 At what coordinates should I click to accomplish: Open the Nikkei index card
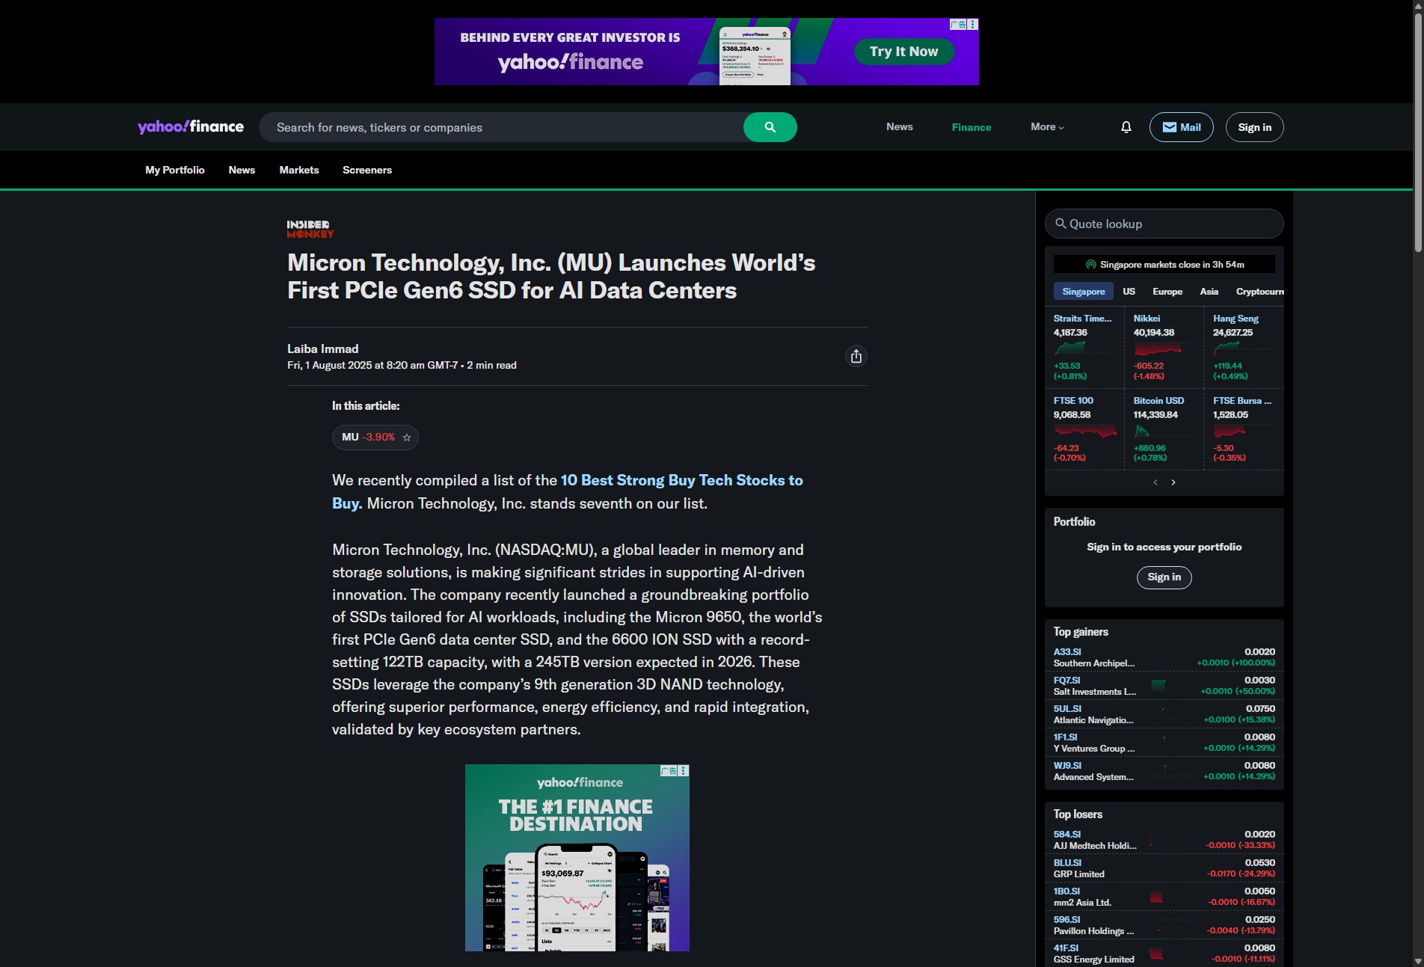tap(1163, 347)
